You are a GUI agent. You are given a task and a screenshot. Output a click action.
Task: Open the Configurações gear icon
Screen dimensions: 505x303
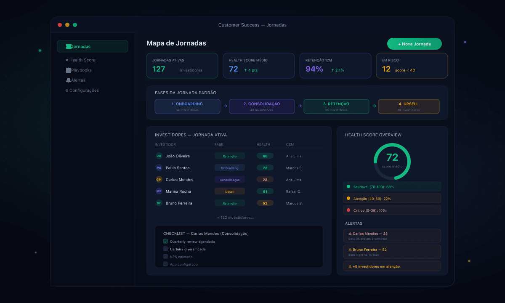[67, 90]
